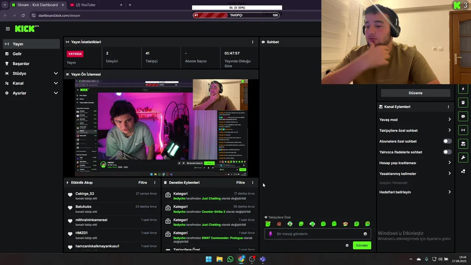The image size is (471, 265).
Task: Open the document page icon in the right rail
Action: [463, 102]
